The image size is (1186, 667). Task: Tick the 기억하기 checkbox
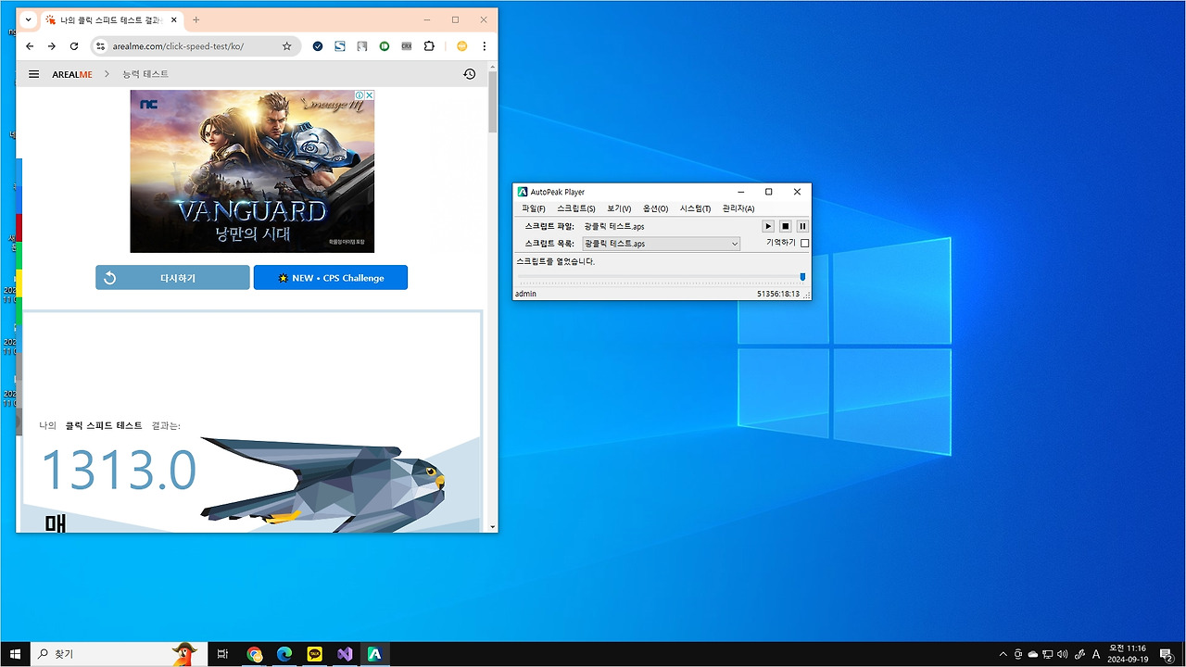[x=804, y=244]
